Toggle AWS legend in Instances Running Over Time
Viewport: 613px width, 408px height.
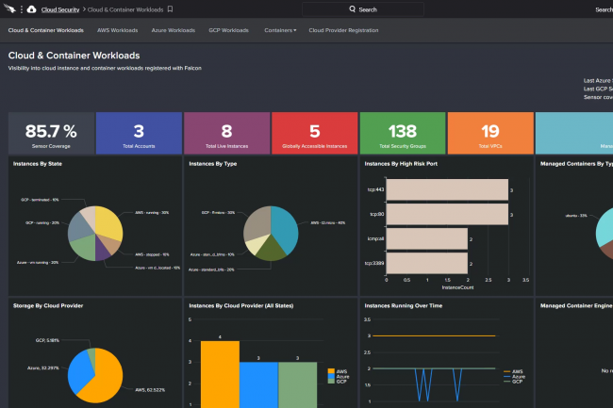click(x=513, y=371)
